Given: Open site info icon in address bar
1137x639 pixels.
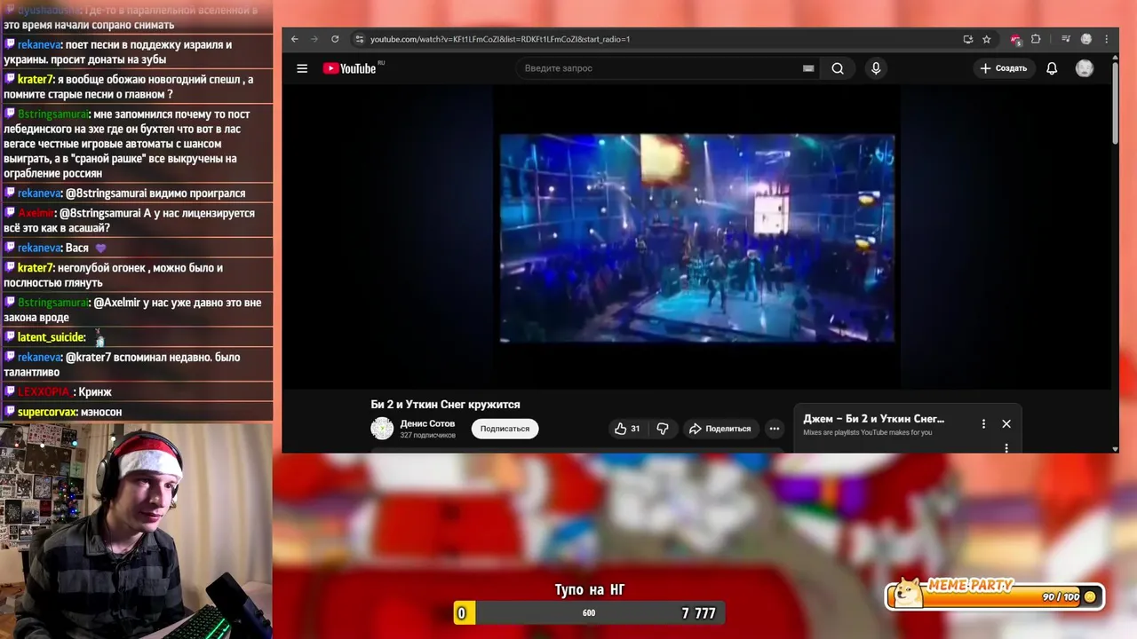Looking at the screenshot, I should point(359,39).
